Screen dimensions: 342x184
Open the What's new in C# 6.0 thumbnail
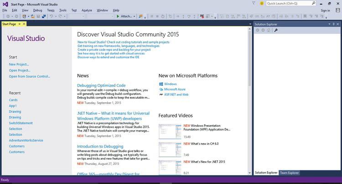point(170,149)
